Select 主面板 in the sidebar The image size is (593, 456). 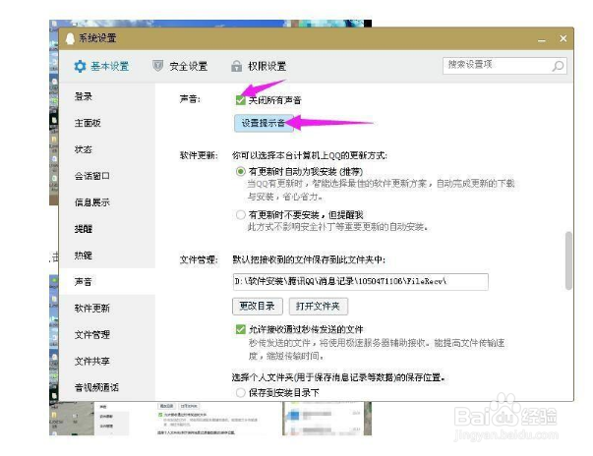(x=88, y=123)
